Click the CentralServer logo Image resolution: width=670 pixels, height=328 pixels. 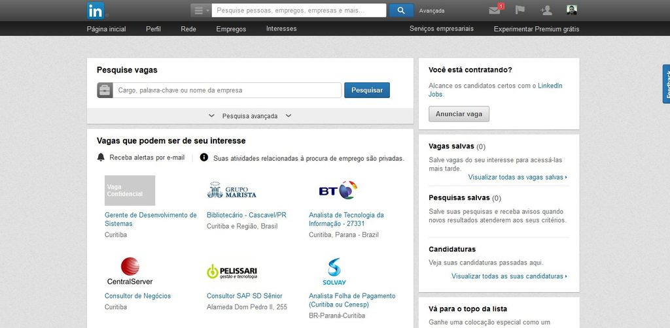pyautogui.click(x=130, y=271)
